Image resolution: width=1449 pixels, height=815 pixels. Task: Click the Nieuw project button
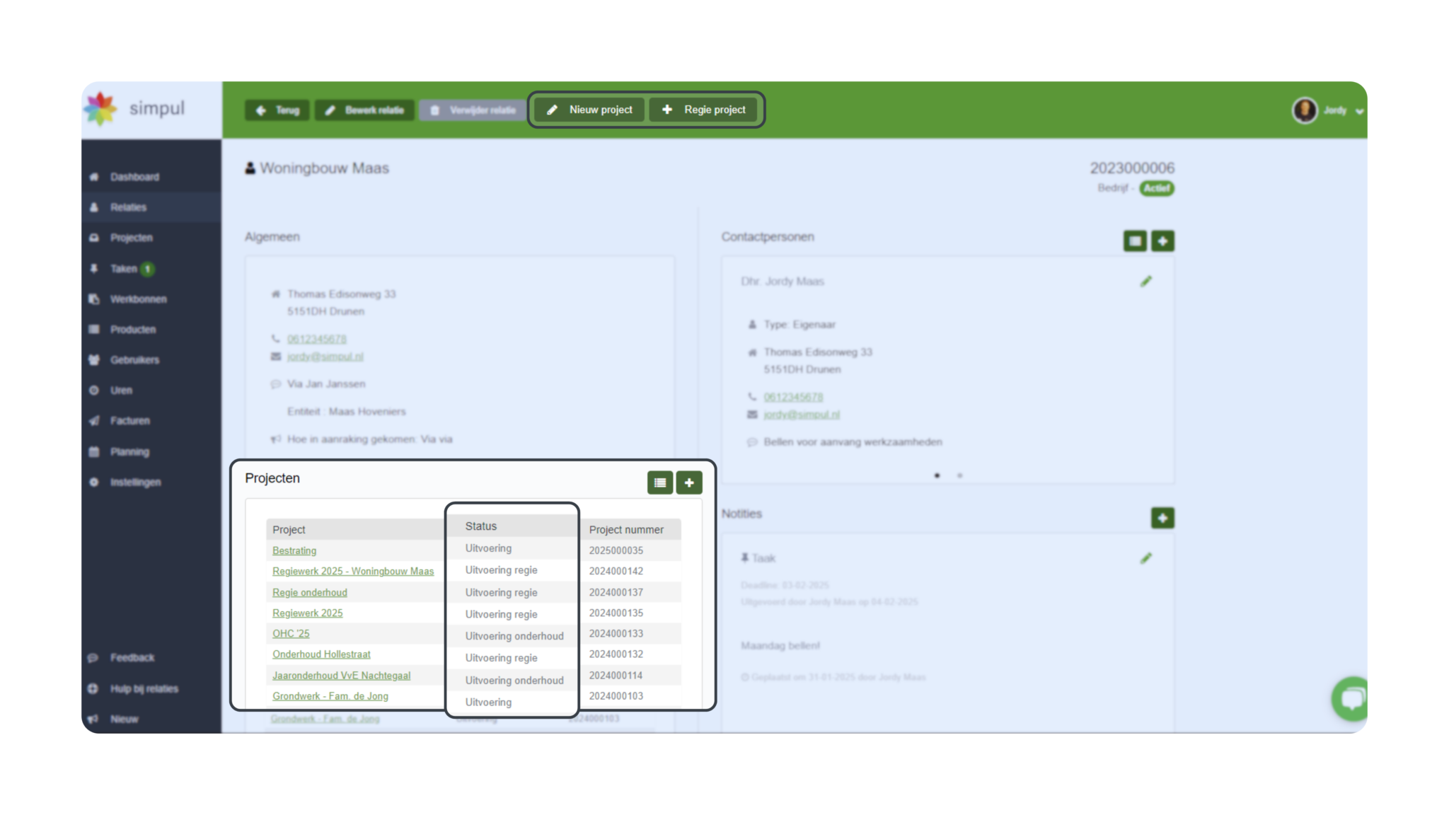pos(589,110)
